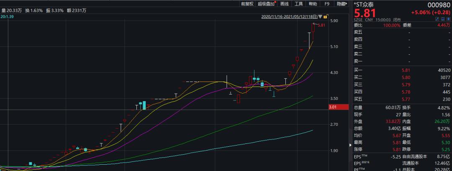The height and width of the screenshot is (171, 452).
Task: Click the 2020/11/16-2021/05/12 date range link
Action: [x=290, y=17]
